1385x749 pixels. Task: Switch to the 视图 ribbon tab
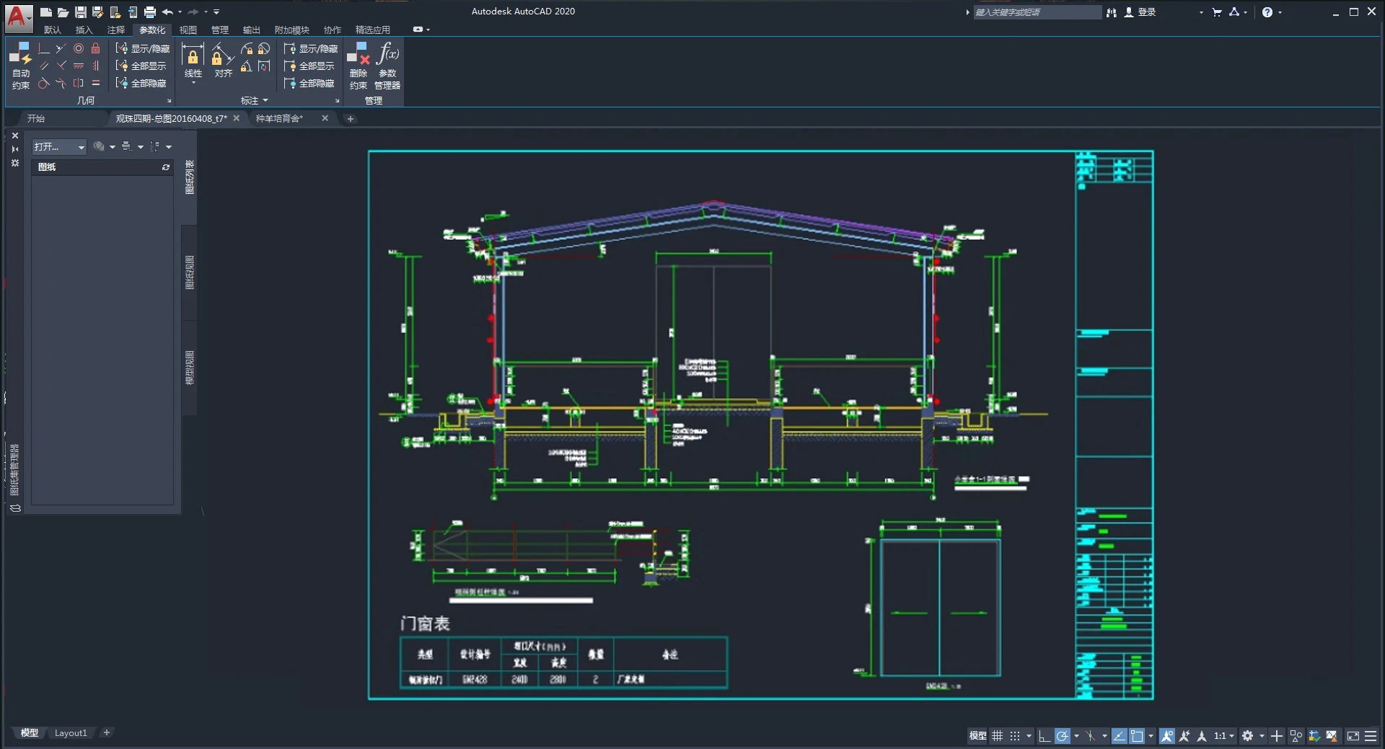click(x=188, y=30)
